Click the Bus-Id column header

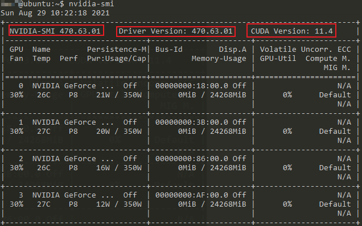pos(169,49)
